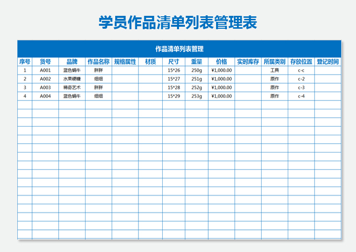Image resolution: width=356 pixels, height=252 pixels.
Task: Select the c-4 storage location cell
Action: (301, 96)
